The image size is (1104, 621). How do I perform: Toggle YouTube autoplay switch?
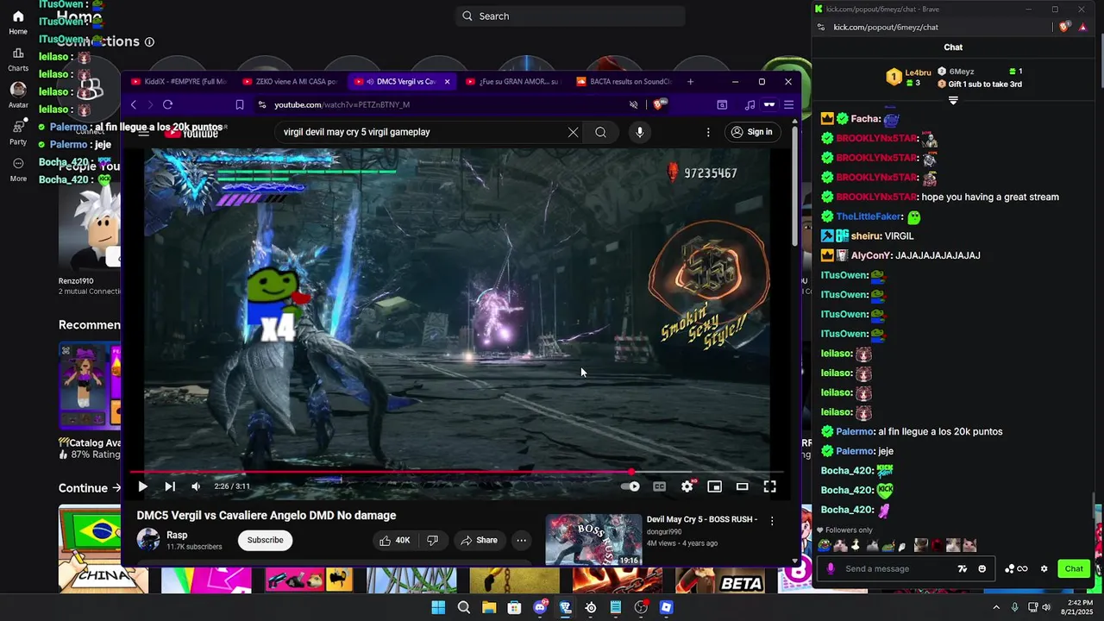tap(630, 486)
